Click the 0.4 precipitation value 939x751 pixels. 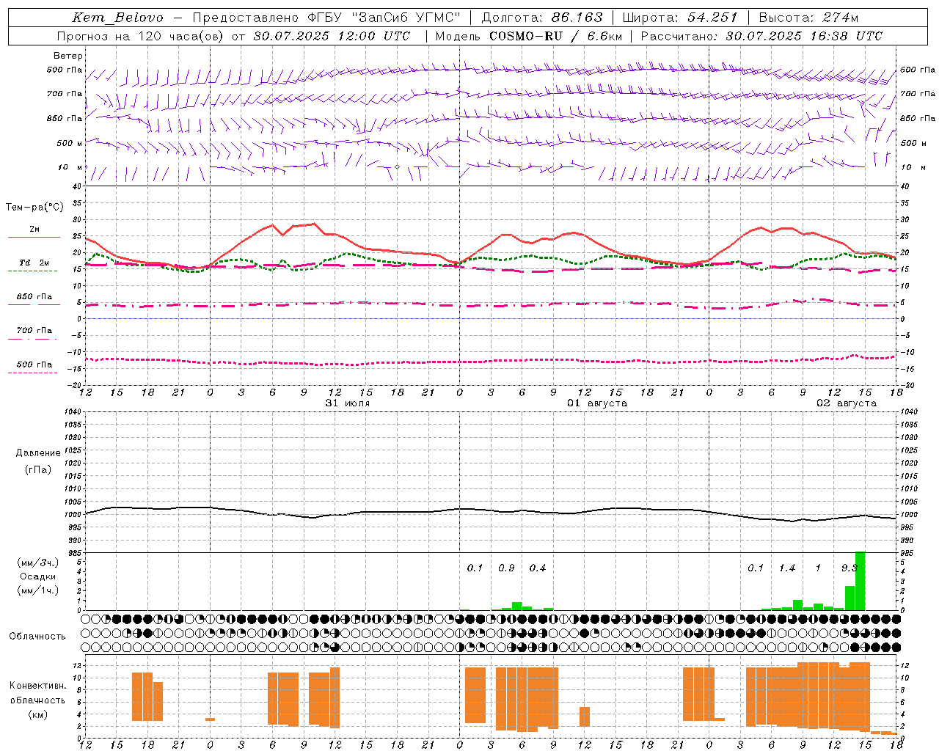click(x=538, y=568)
